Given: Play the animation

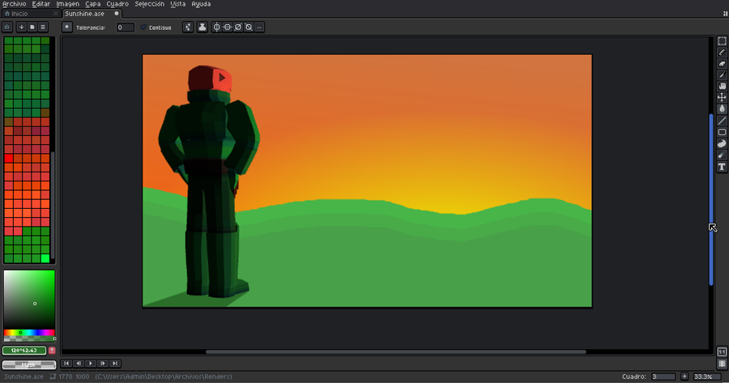Looking at the screenshot, I should pyautogui.click(x=91, y=363).
